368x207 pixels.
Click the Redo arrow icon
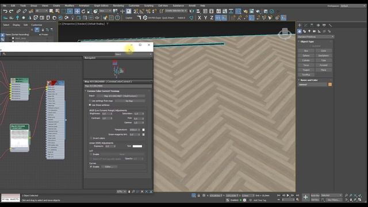click(x=11, y=11)
